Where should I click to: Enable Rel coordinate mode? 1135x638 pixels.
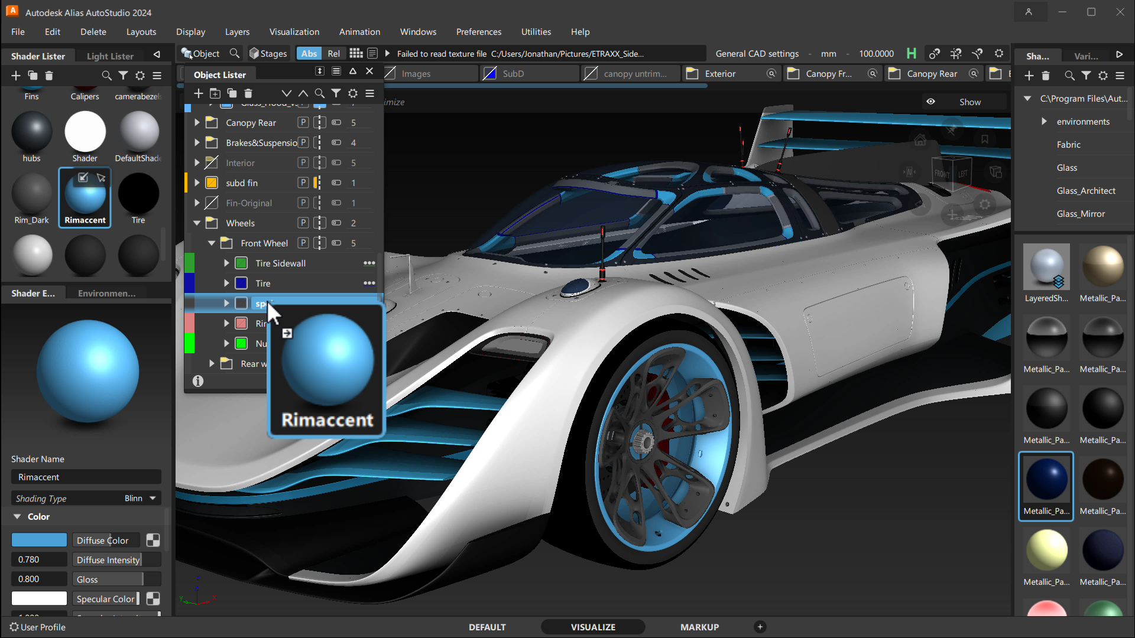coord(333,53)
